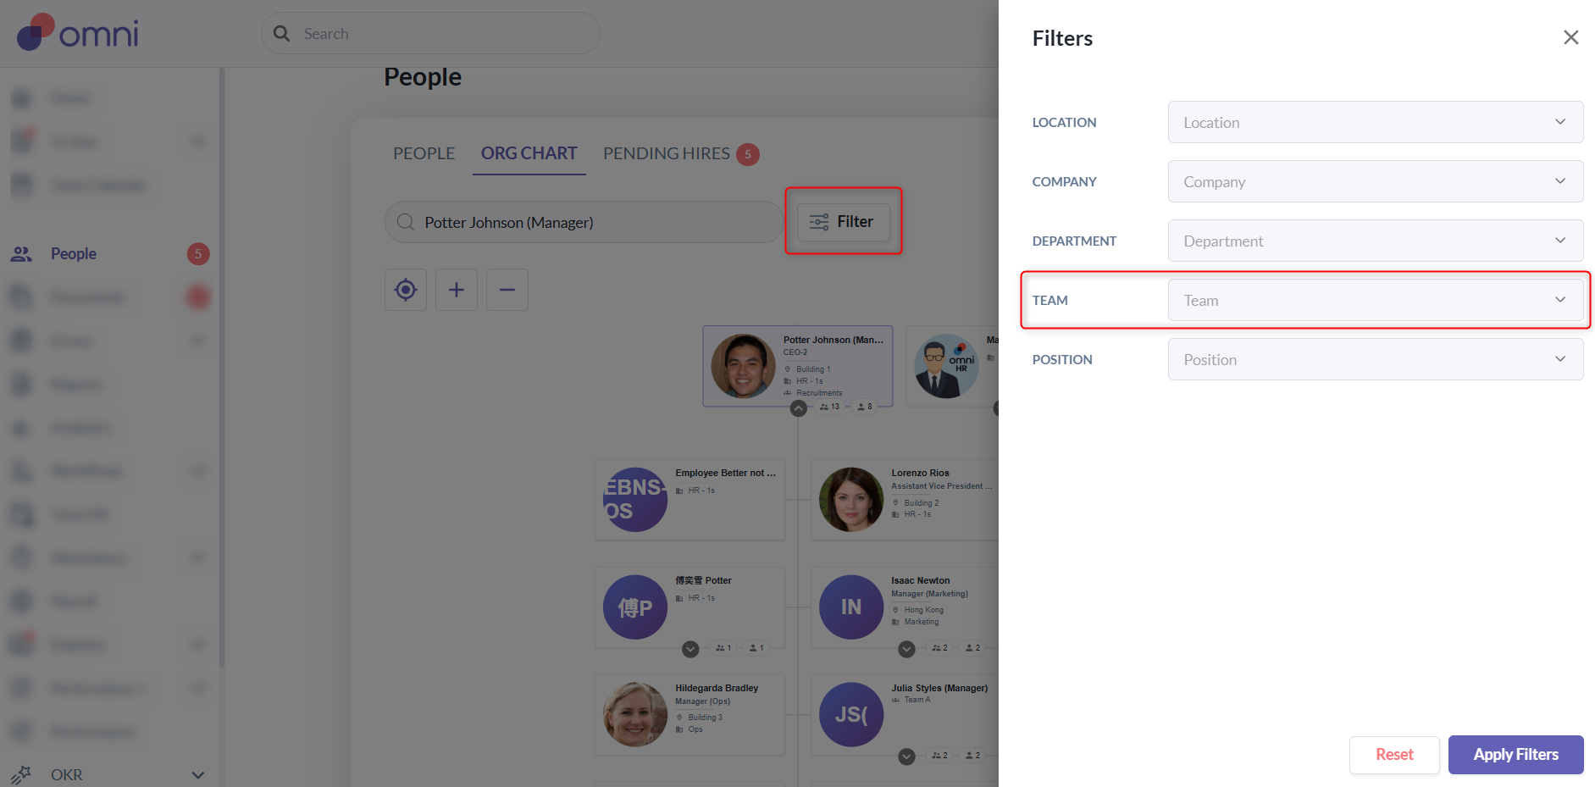
Task: Click the JS( avatar of Julia Styles
Action: click(x=851, y=715)
